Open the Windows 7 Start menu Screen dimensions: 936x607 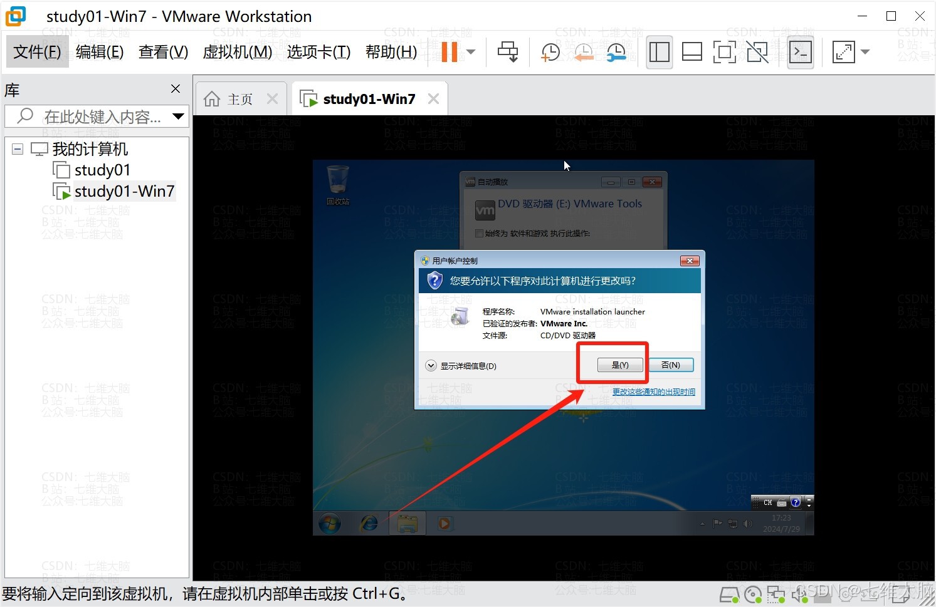coord(330,523)
